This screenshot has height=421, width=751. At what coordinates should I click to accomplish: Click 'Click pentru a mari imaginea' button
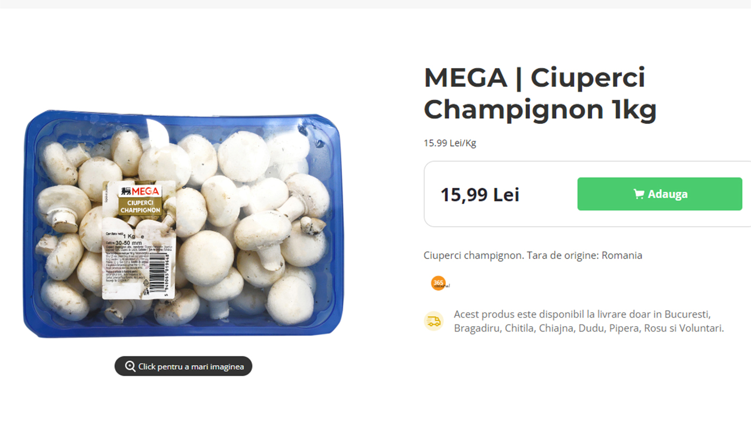click(183, 366)
